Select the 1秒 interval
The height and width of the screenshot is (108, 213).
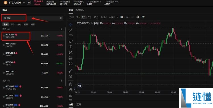point(78,17)
